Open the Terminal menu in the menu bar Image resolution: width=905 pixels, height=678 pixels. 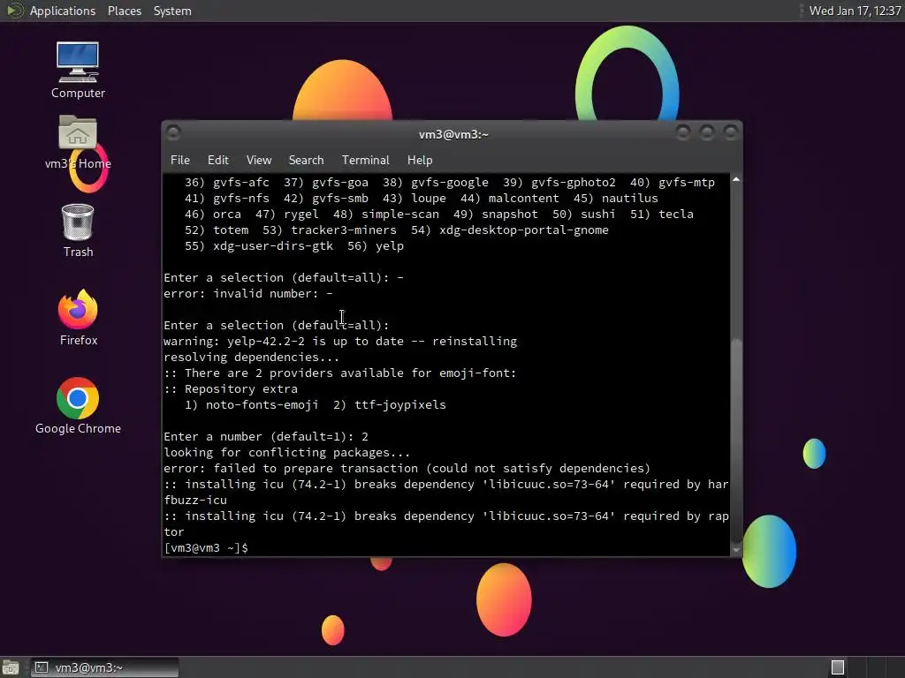pos(365,160)
